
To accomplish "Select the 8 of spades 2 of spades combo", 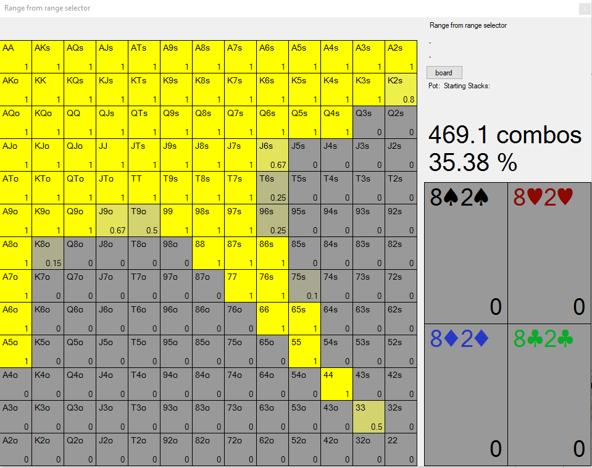I will [x=466, y=253].
